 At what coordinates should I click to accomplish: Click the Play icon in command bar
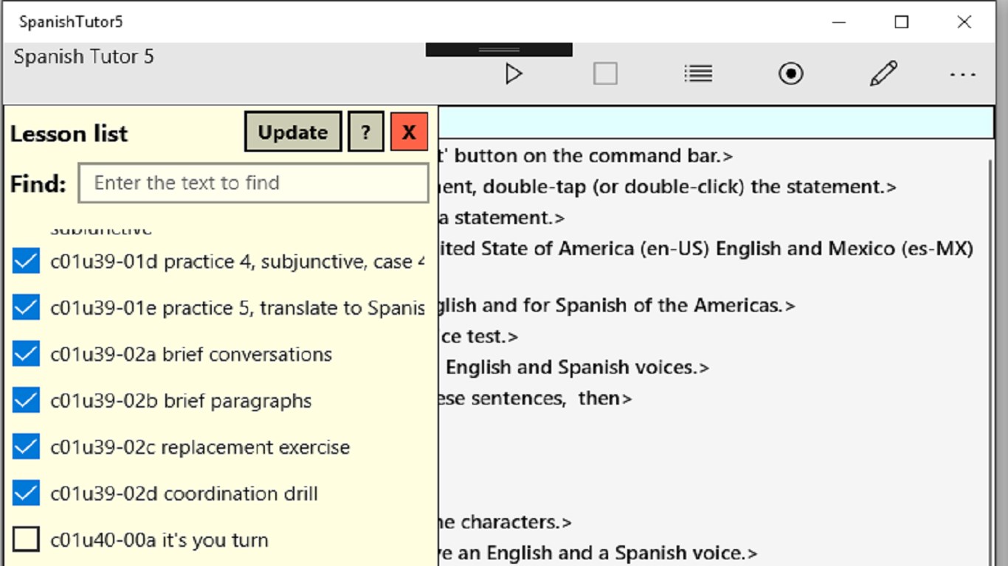[514, 74]
